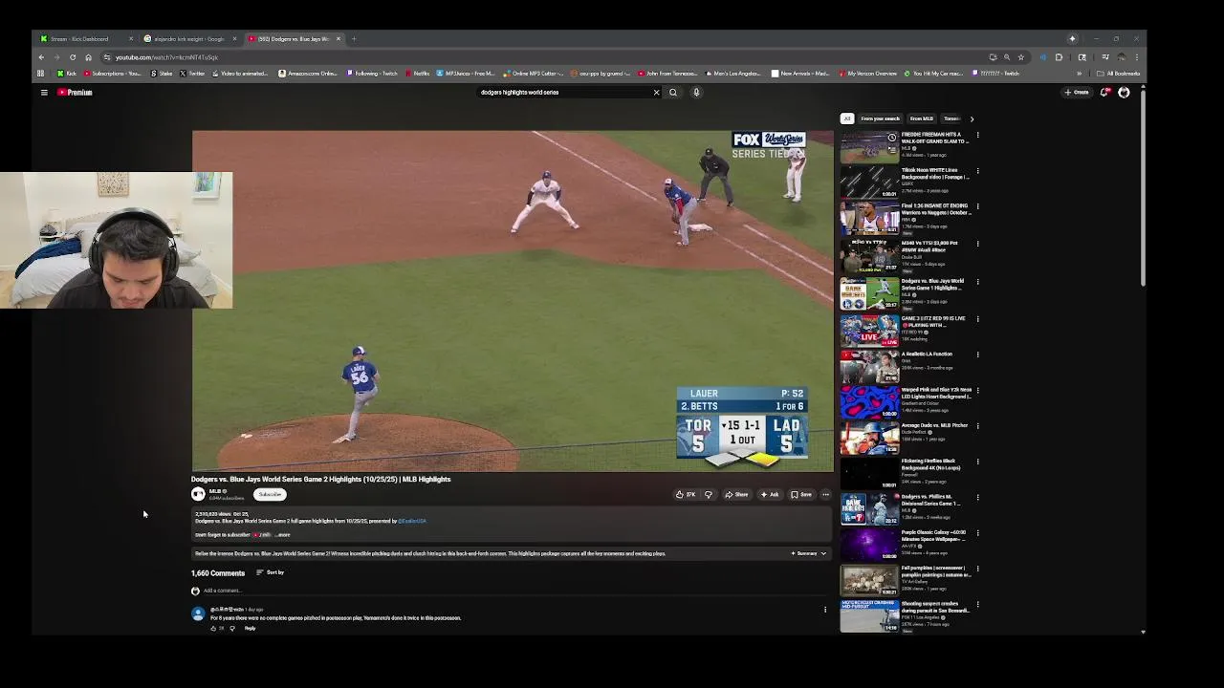The height and width of the screenshot is (688, 1224).
Task: Open the All Bookmarks folder
Action: tap(1119, 74)
